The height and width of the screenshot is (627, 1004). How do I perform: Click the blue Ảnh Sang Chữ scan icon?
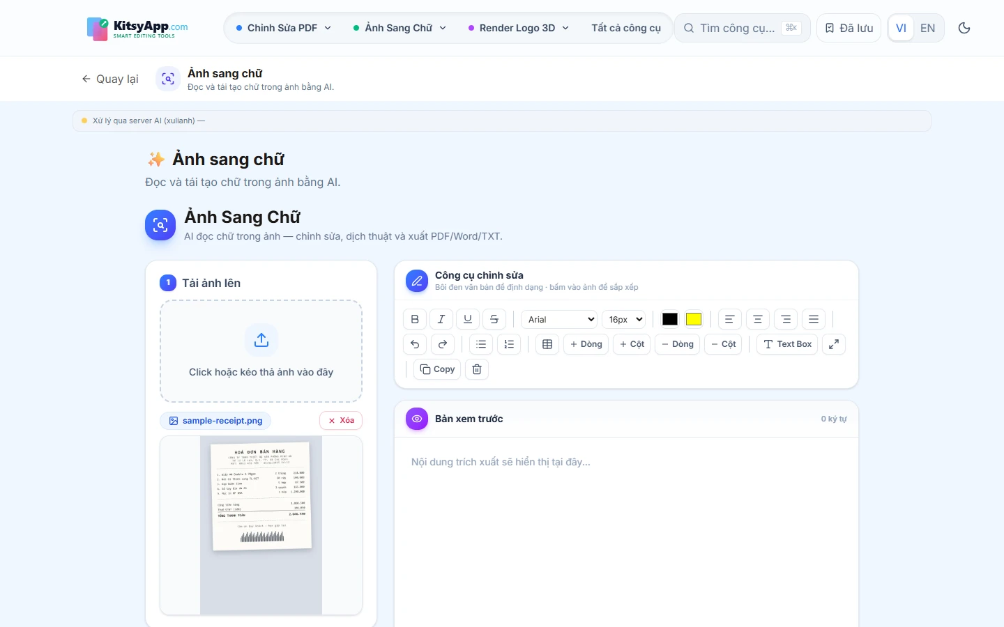coord(160,225)
